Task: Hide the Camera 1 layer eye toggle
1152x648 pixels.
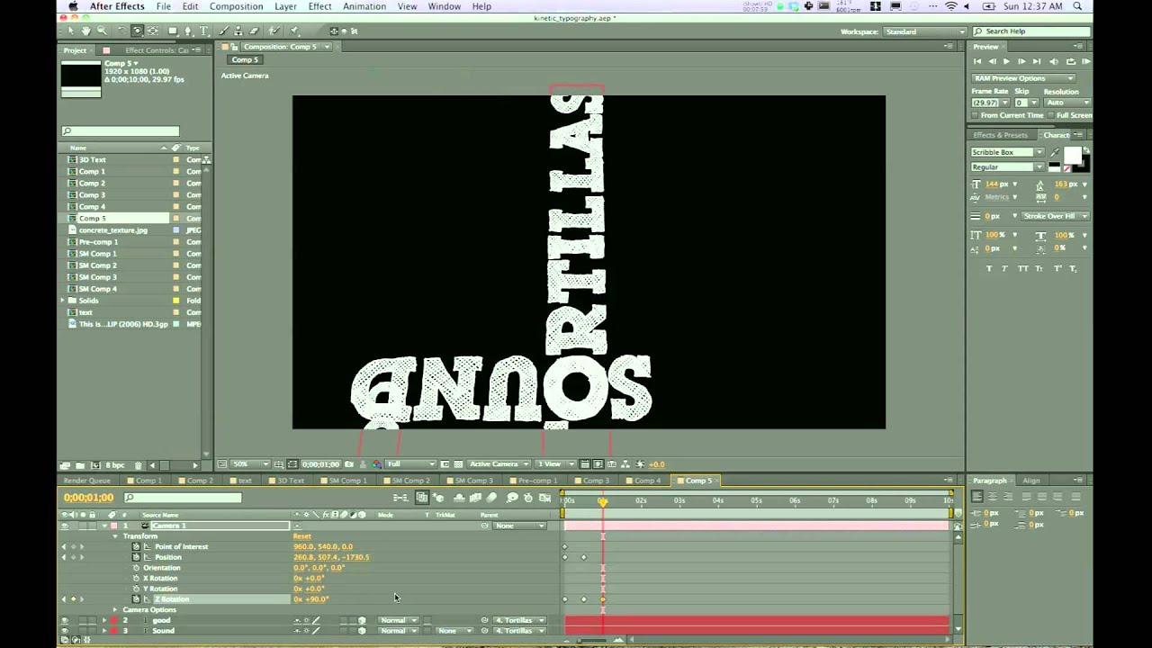Action: pyautogui.click(x=64, y=526)
